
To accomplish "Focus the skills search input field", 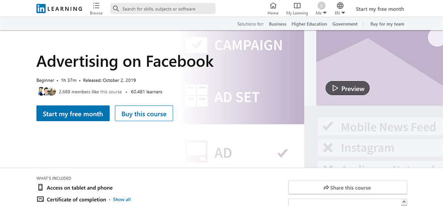I will click(163, 9).
